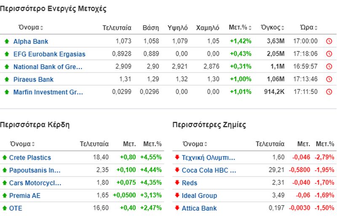337x220 pixels.
Task: Click the red down arrow beside Attica Bank
Action: pos(177,208)
